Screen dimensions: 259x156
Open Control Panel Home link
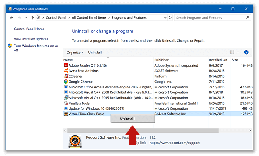(x=29, y=29)
